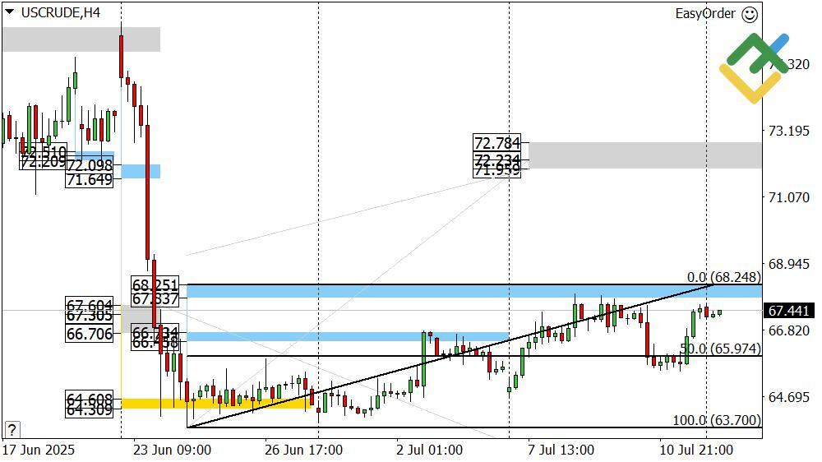Click the EasyOrder smiley face icon
The image size is (822, 462).
[x=749, y=14]
